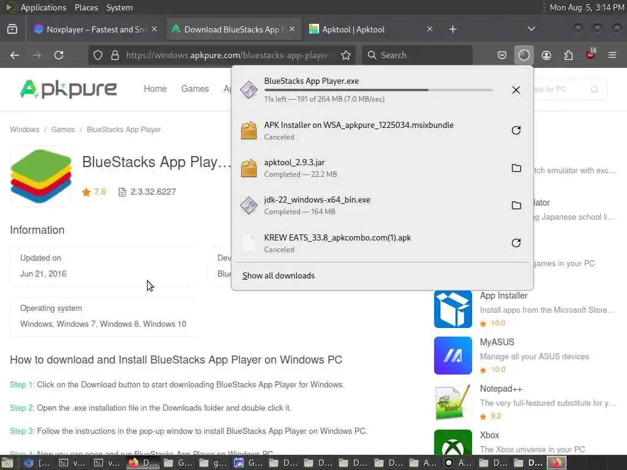This screenshot has height=470, width=627.
Task: Open the Firefox hamburger menu
Action: [x=612, y=55]
